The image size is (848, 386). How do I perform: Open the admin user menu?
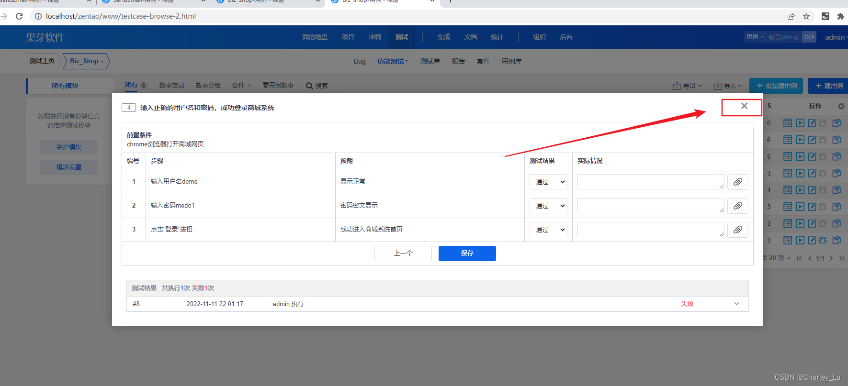(836, 37)
